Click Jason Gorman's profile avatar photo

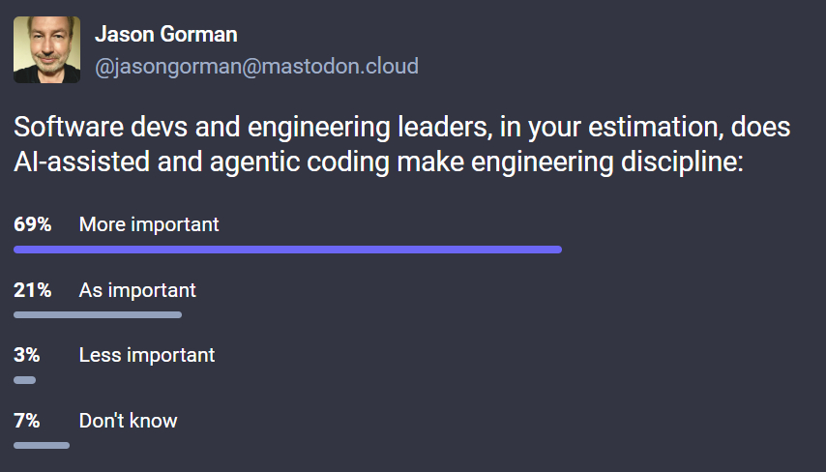46,49
